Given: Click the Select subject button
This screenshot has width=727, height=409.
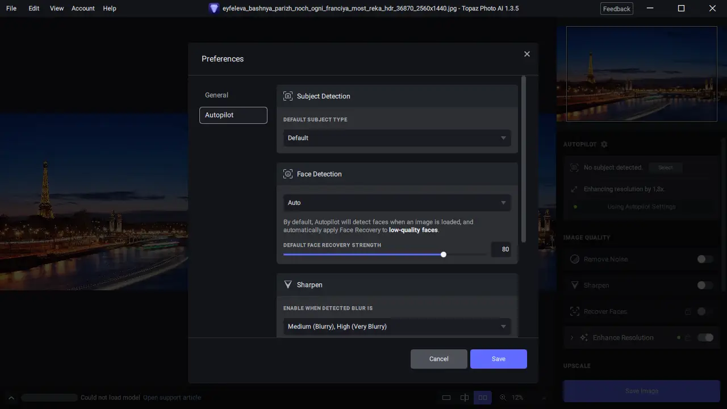Looking at the screenshot, I should [x=666, y=168].
